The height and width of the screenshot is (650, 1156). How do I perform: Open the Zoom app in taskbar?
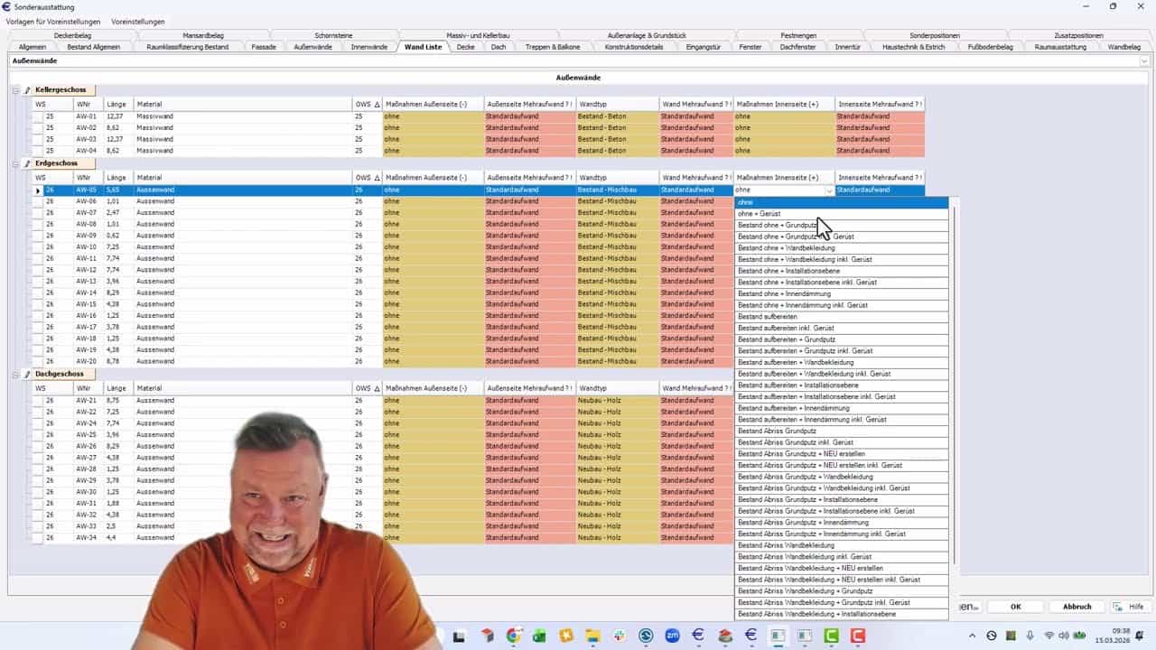[x=672, y=636]
